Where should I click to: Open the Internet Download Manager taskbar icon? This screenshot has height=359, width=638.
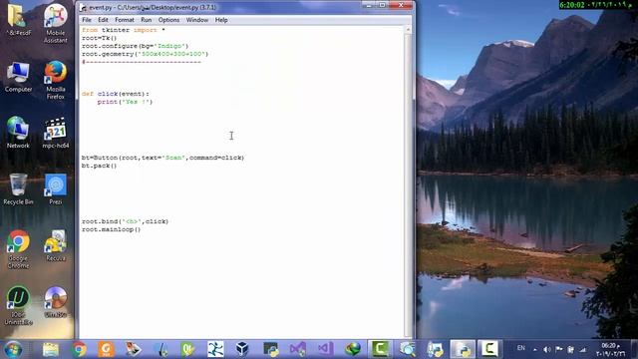coord(352,349)
